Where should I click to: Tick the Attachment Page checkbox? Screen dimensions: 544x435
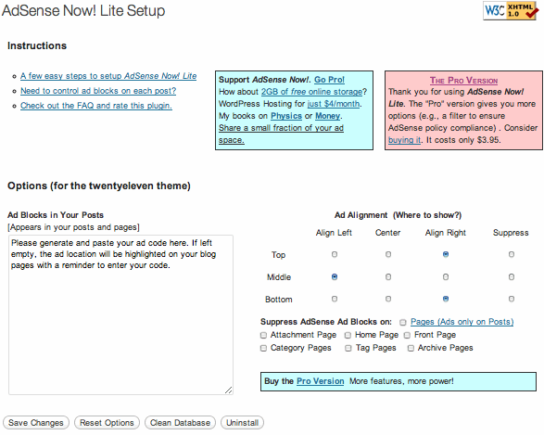[x=264, y=335]
